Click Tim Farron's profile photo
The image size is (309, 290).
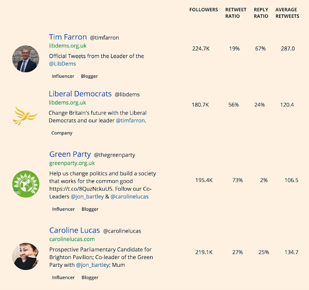point(25,59)
